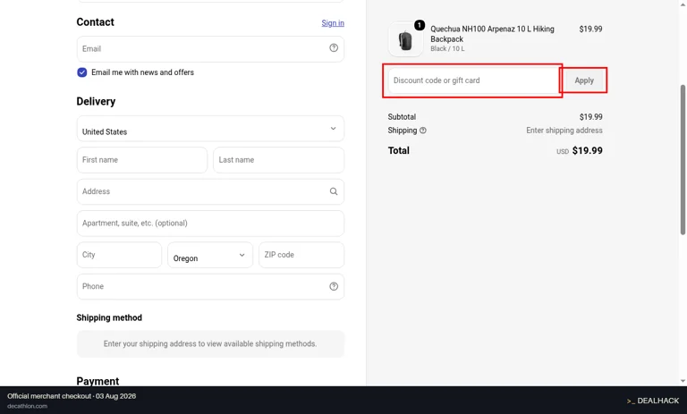The height and width of the screenshot is (414, 687).
Task: Click the Shipping info question-mark icon
Action: pos(423,131)
